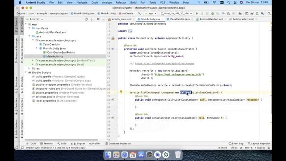Image resolution: width=286 pixels, height=161 pixels.
Task: Open Launchpad from the Dock
Action: (116, 155)
